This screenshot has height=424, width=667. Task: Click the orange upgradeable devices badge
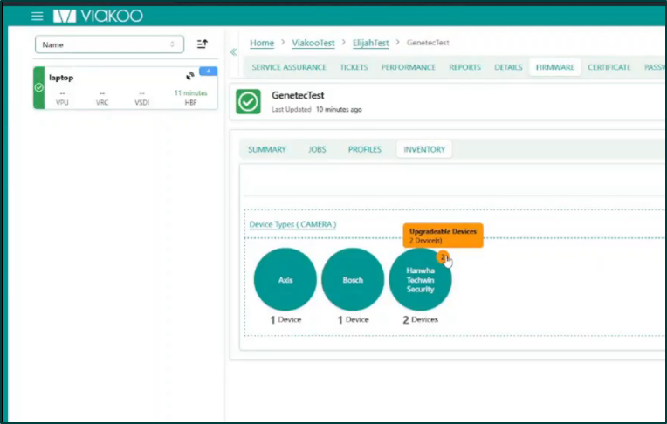(443, 256)
